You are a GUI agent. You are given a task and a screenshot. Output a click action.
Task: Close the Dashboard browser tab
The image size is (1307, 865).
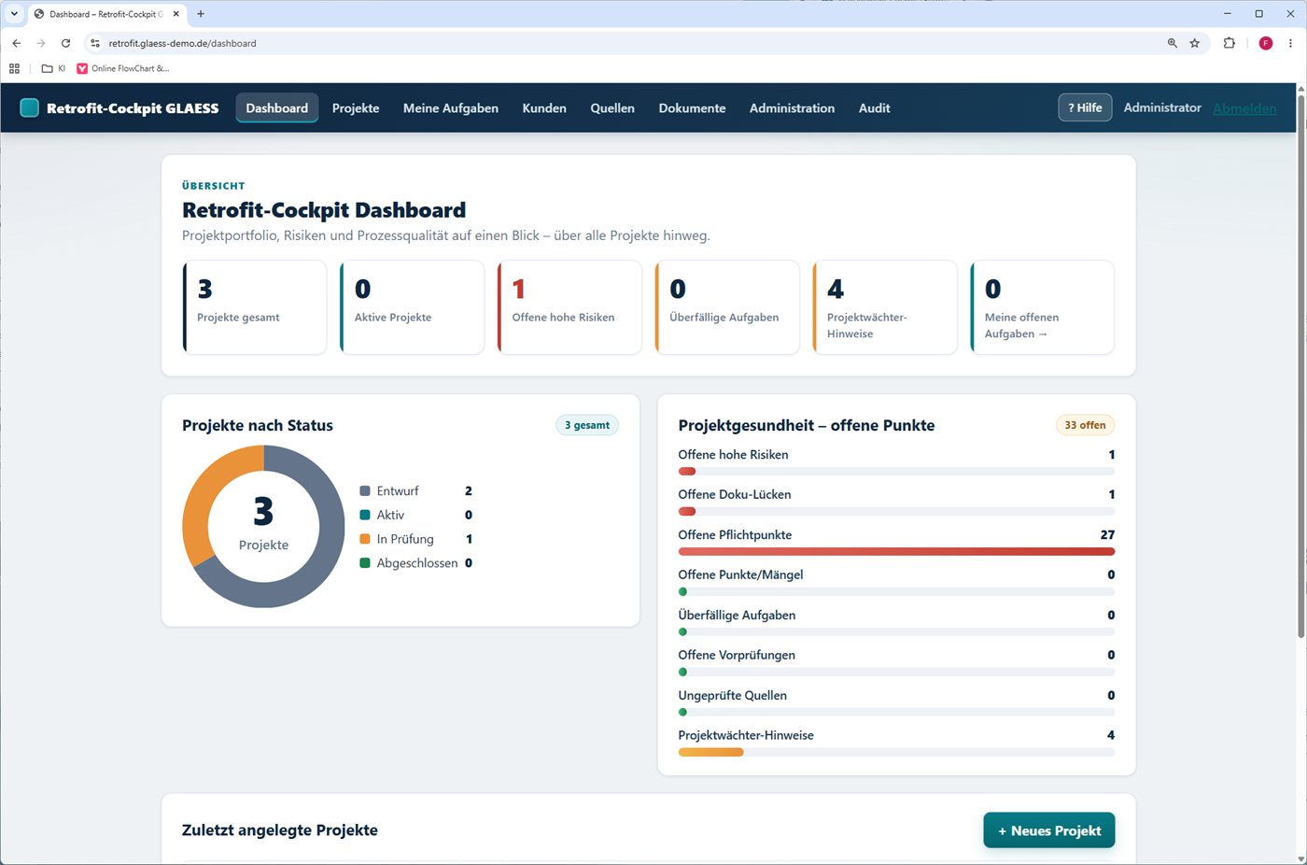pyautogui.click(x=176, y=14)
